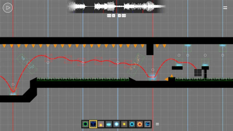This screenshot has height=131, width=233.
Task: Select the blue cube block tool
Action: click(93, 124)
